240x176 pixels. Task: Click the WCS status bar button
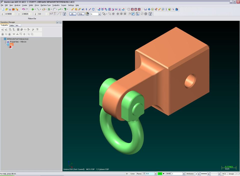point(224,174)
